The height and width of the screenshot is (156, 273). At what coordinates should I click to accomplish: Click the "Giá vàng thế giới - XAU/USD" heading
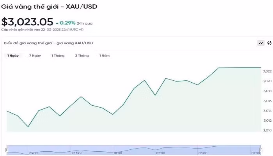point(49,7)
